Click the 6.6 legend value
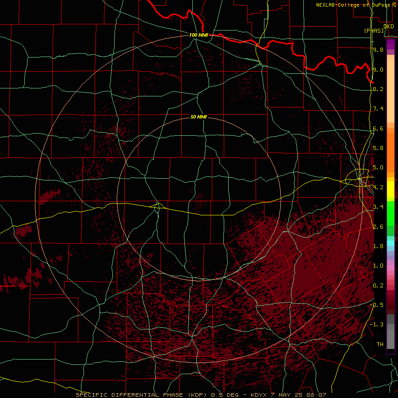The image size is (398, 398). point(378,128)
